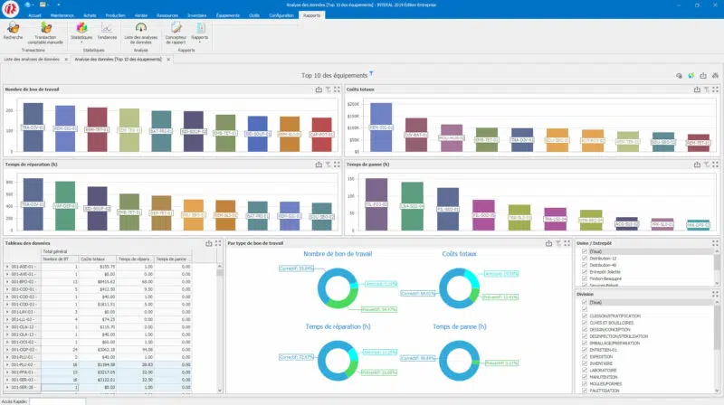Click the Coûts totaux column header
The image size is (724, 405).
(93, 259)
